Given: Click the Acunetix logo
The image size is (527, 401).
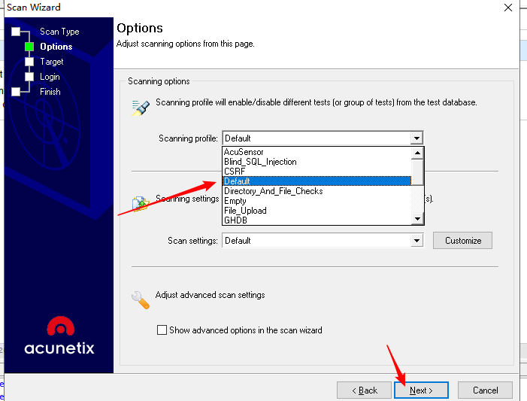Looking at the screenshot, I should click(x=59, y=335).
